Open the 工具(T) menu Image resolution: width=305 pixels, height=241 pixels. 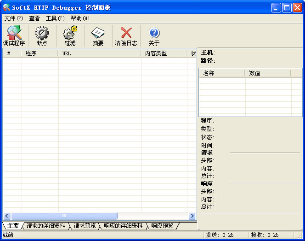55,18
